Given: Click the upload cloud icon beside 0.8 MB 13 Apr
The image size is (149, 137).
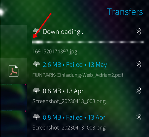Looking at the screenshot, I should tap(36, 91).
